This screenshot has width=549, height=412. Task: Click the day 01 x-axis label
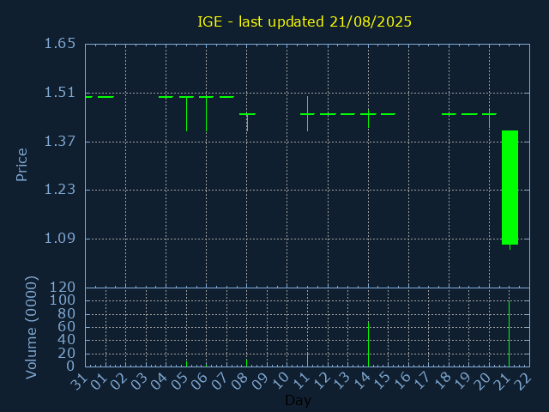100,381
